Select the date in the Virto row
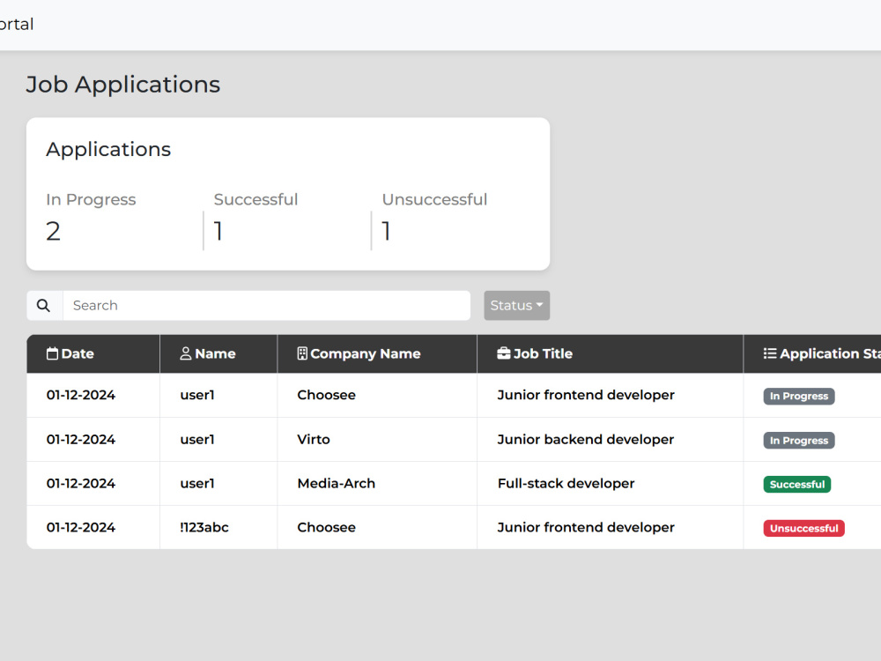Image resolution: width=881 pixels, height=661 pixels. tap(81, 440)
